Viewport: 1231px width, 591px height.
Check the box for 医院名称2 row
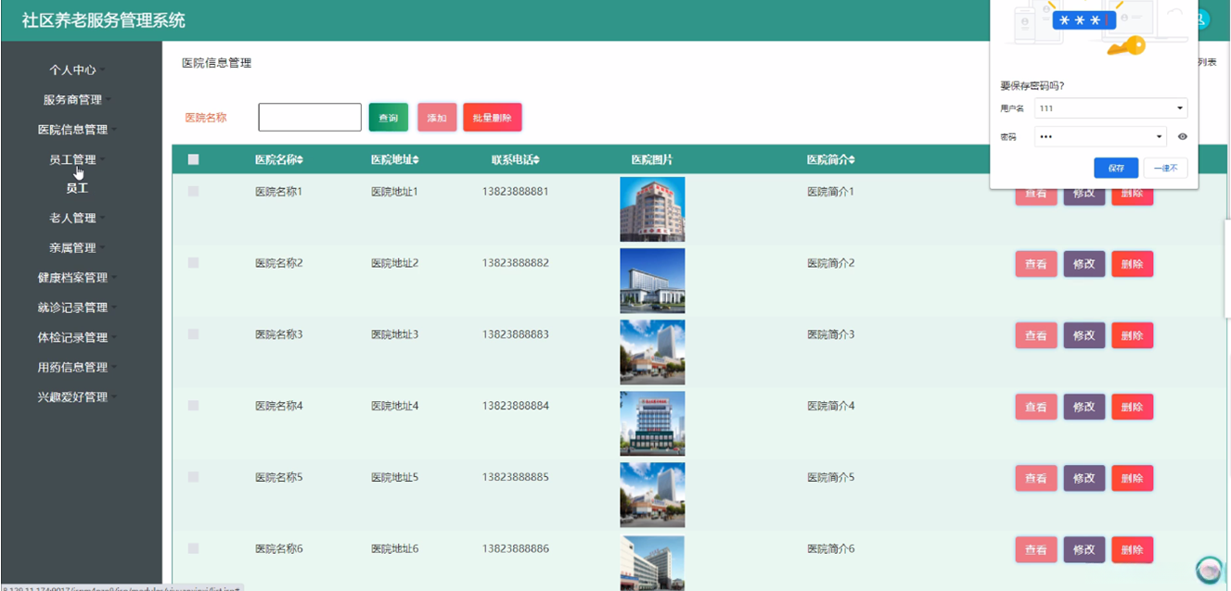pyautogui.click(x=193, y=263)
